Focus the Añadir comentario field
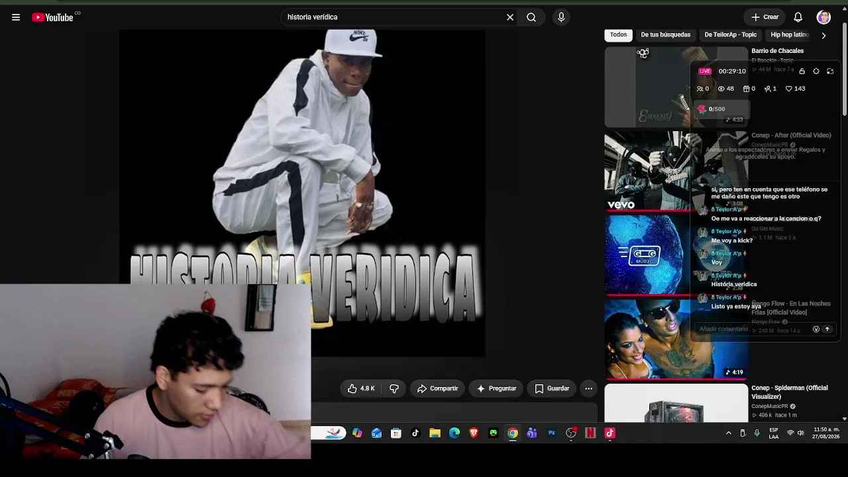This screenshot has width=848, height=477. tap(751, 329)
